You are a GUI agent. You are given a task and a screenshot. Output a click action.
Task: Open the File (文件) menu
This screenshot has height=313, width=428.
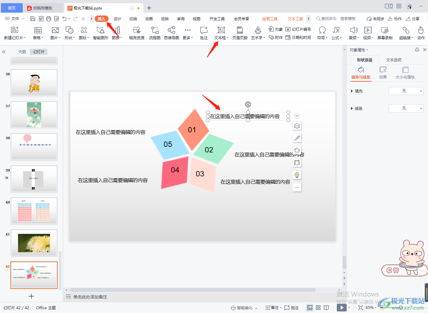point(15,19)
